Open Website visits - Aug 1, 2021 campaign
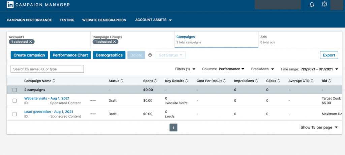The height and width of the screenshot is (155, 345). pyautogui.click(x=46, y=99)
